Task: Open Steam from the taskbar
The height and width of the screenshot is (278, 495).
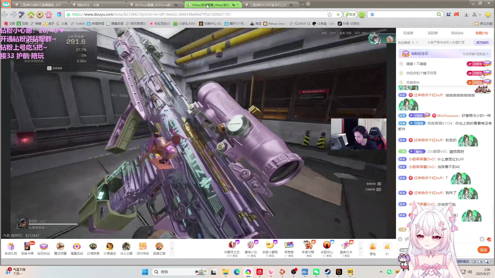Action: [x=328, y=272]
